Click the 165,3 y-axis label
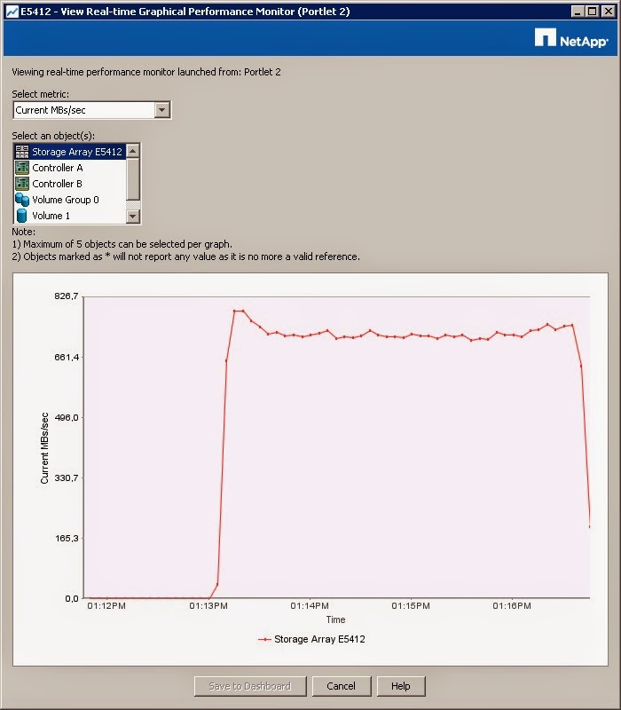The image size is (621, 710). click(x=66, y=539)
